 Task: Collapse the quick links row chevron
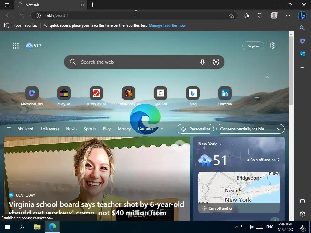[267, 77]
